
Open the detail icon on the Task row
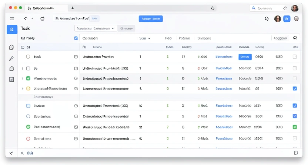76,57
